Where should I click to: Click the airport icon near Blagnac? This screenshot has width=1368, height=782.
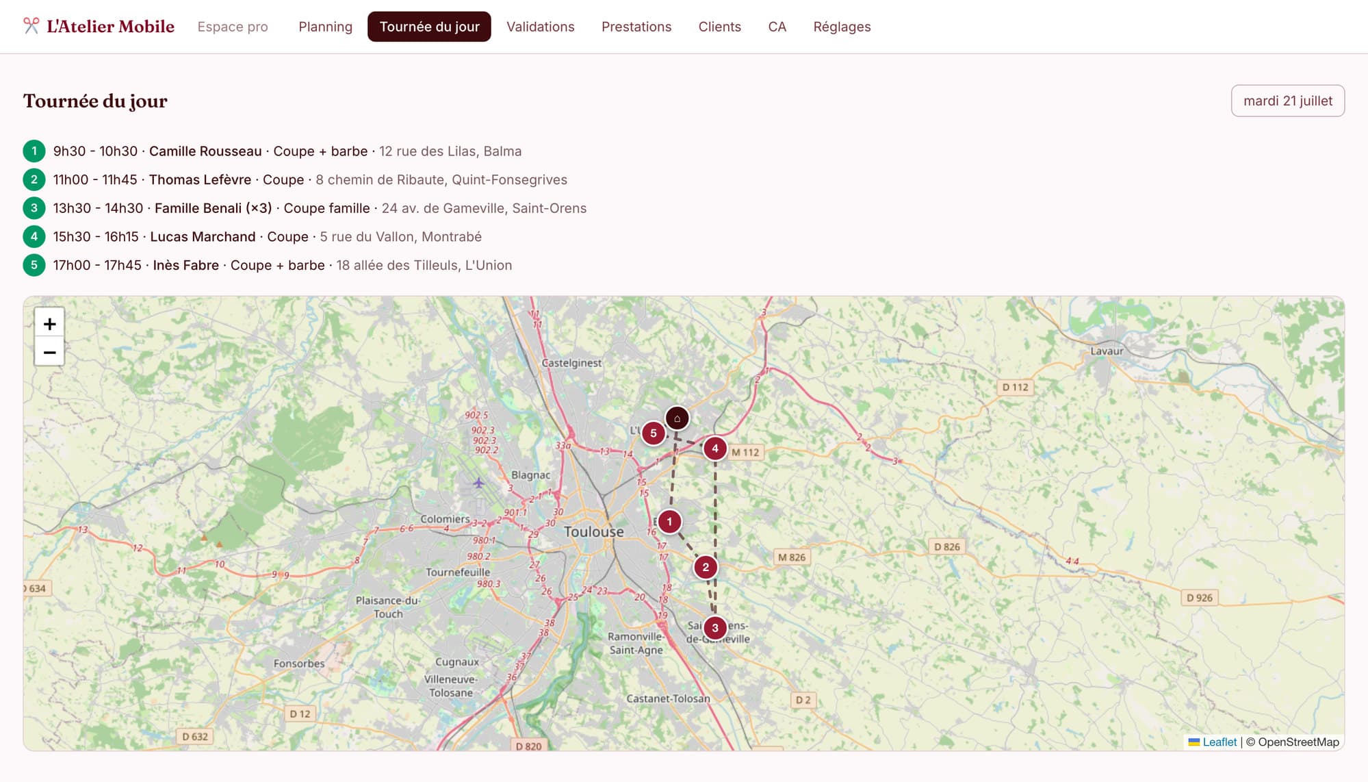[478, 483]
